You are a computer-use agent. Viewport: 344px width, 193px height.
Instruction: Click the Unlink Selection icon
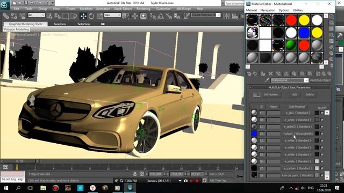(14, 16)
